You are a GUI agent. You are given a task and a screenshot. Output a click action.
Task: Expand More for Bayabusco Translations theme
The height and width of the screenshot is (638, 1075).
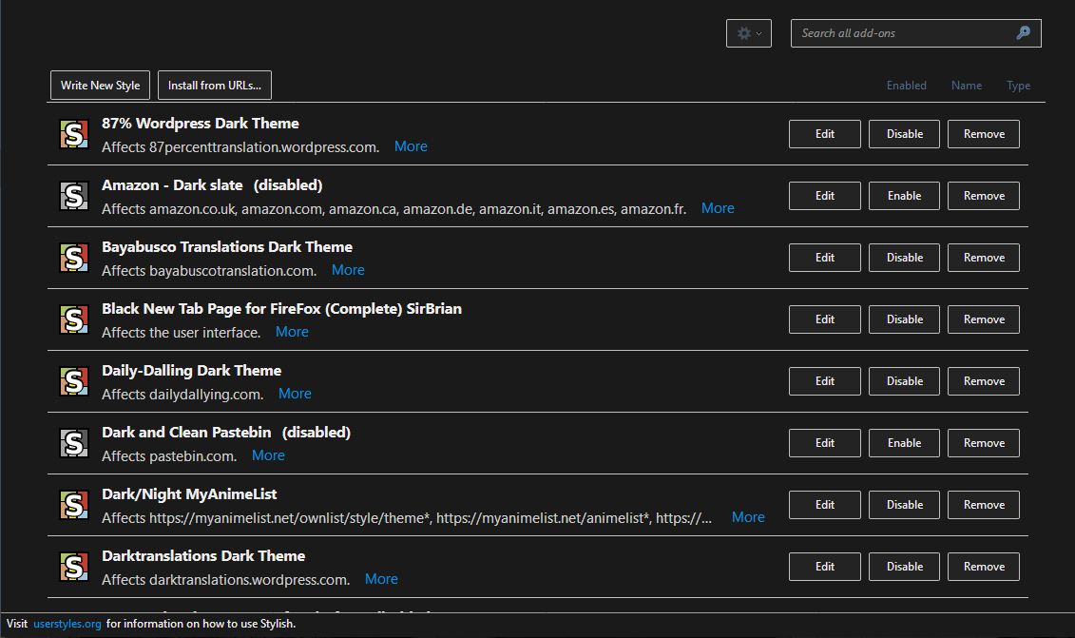(x=348, y=270)
